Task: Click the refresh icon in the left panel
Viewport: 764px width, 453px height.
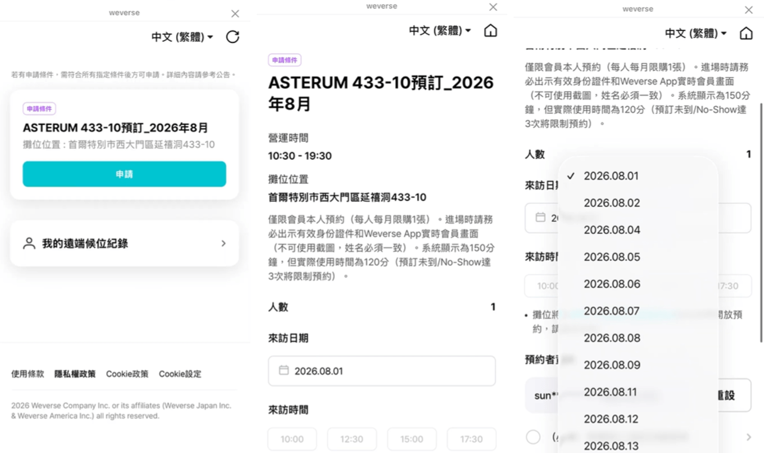Action: (x=233, y=37)
